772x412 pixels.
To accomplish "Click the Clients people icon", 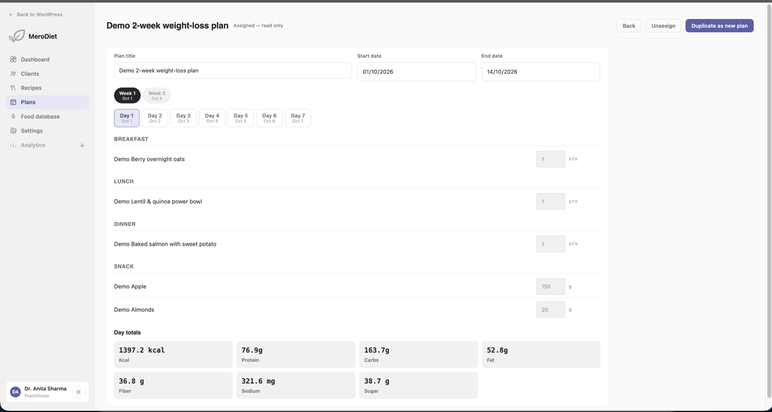I will tap(13, 74).
